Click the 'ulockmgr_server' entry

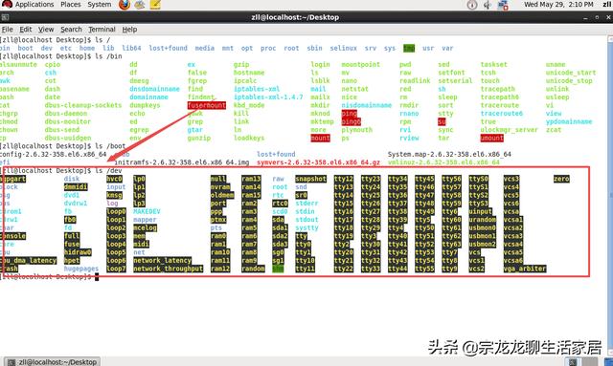tap(509, 130)
